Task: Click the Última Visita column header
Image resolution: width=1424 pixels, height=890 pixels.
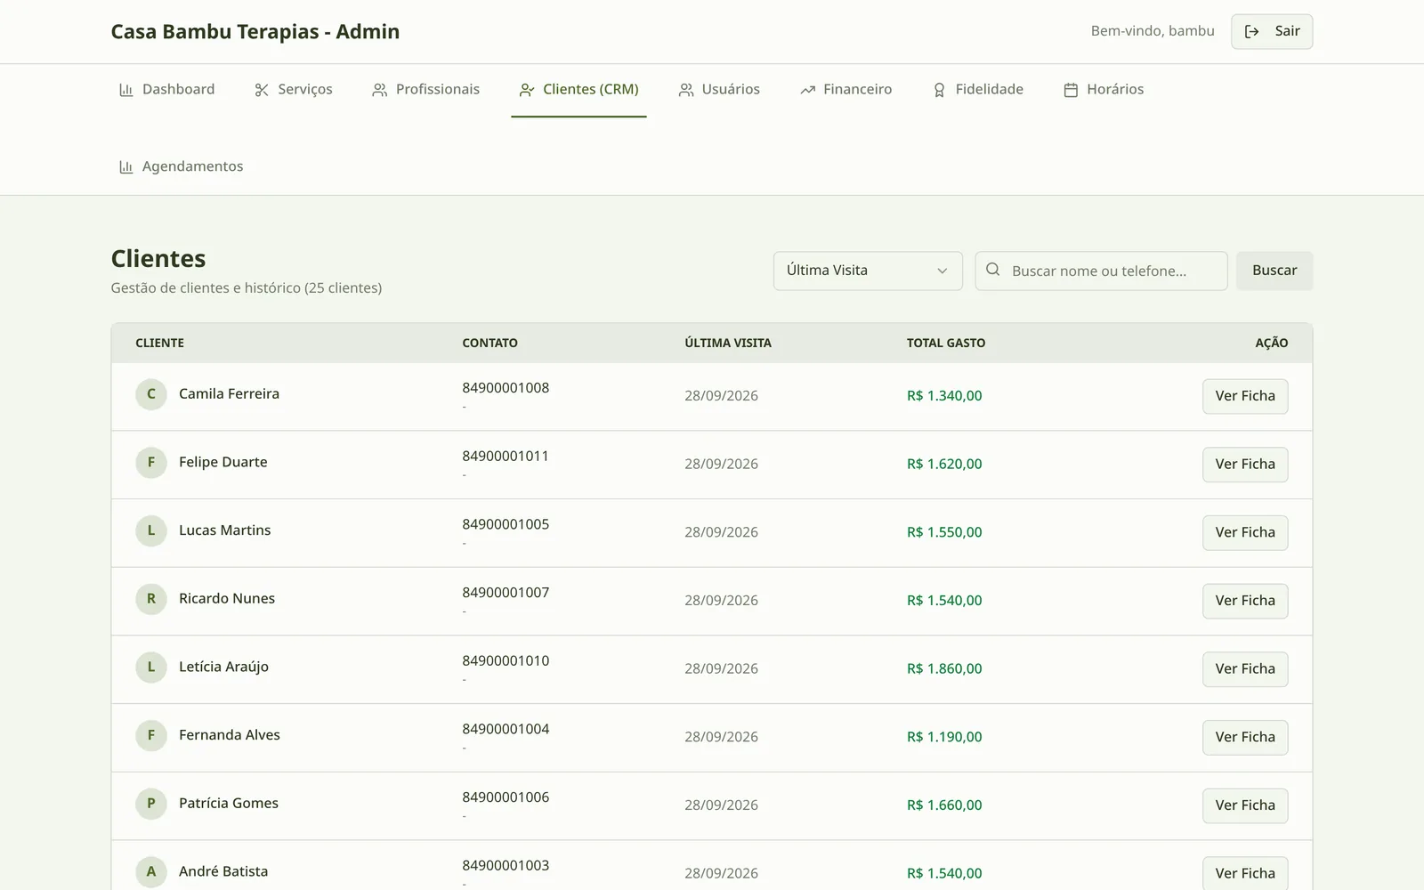Action: (728, 343)
